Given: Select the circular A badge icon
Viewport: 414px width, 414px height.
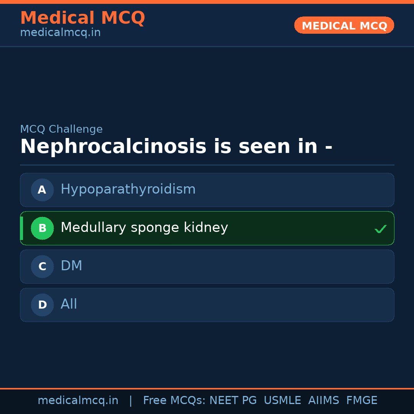Looking at the screenshot, I should 42,190.
